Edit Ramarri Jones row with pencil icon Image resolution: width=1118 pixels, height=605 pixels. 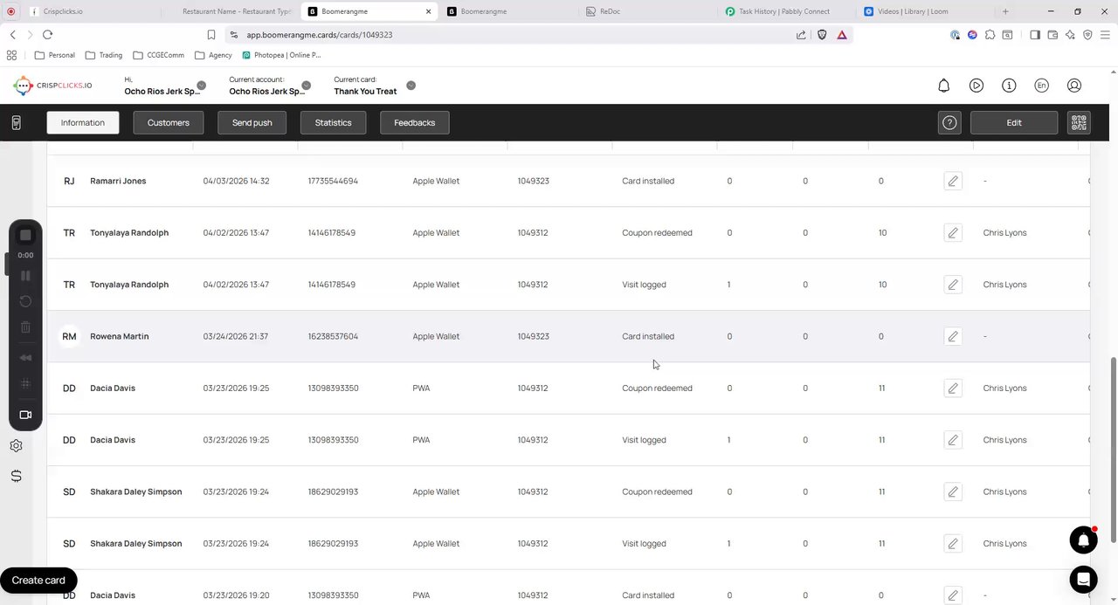point(953,181)
